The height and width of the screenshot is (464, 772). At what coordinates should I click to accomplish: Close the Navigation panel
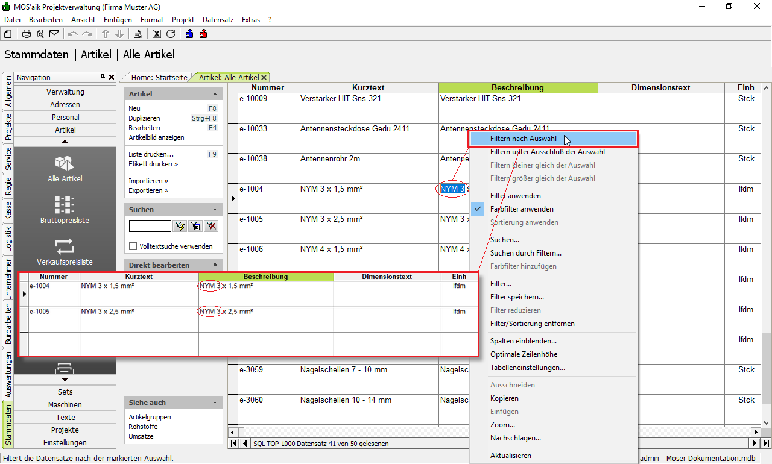[112, 77]
